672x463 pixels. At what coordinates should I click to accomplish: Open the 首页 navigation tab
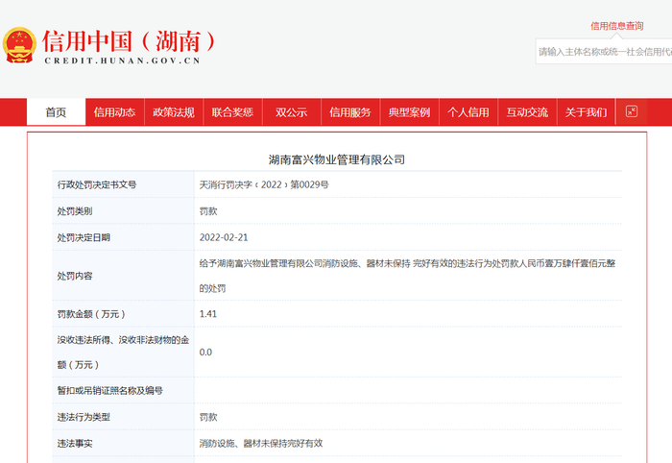tap(56, 112)
